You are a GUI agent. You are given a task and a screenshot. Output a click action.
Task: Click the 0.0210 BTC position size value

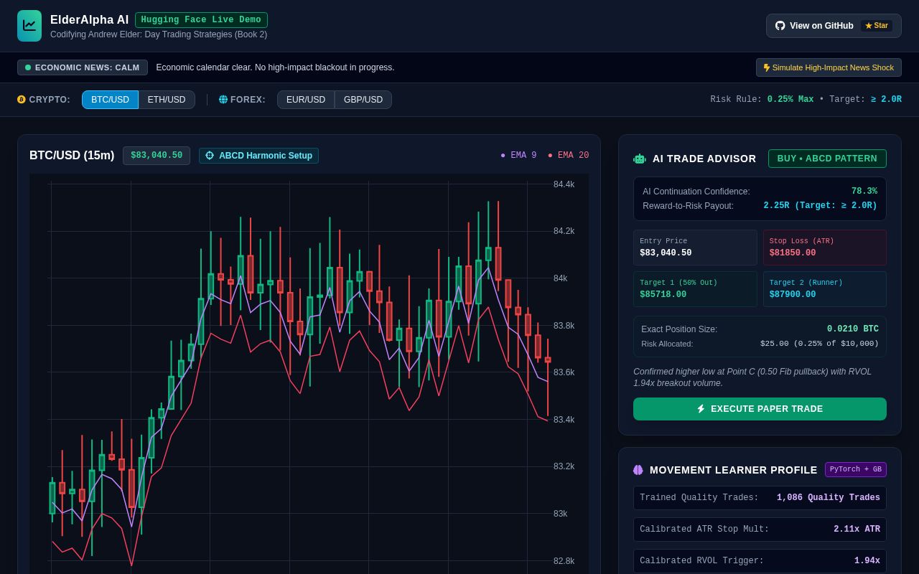(x=853, y=329)
